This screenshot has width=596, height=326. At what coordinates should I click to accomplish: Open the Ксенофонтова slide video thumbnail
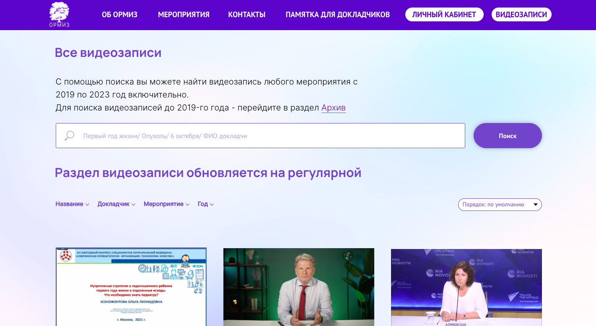tap(131, 287)
